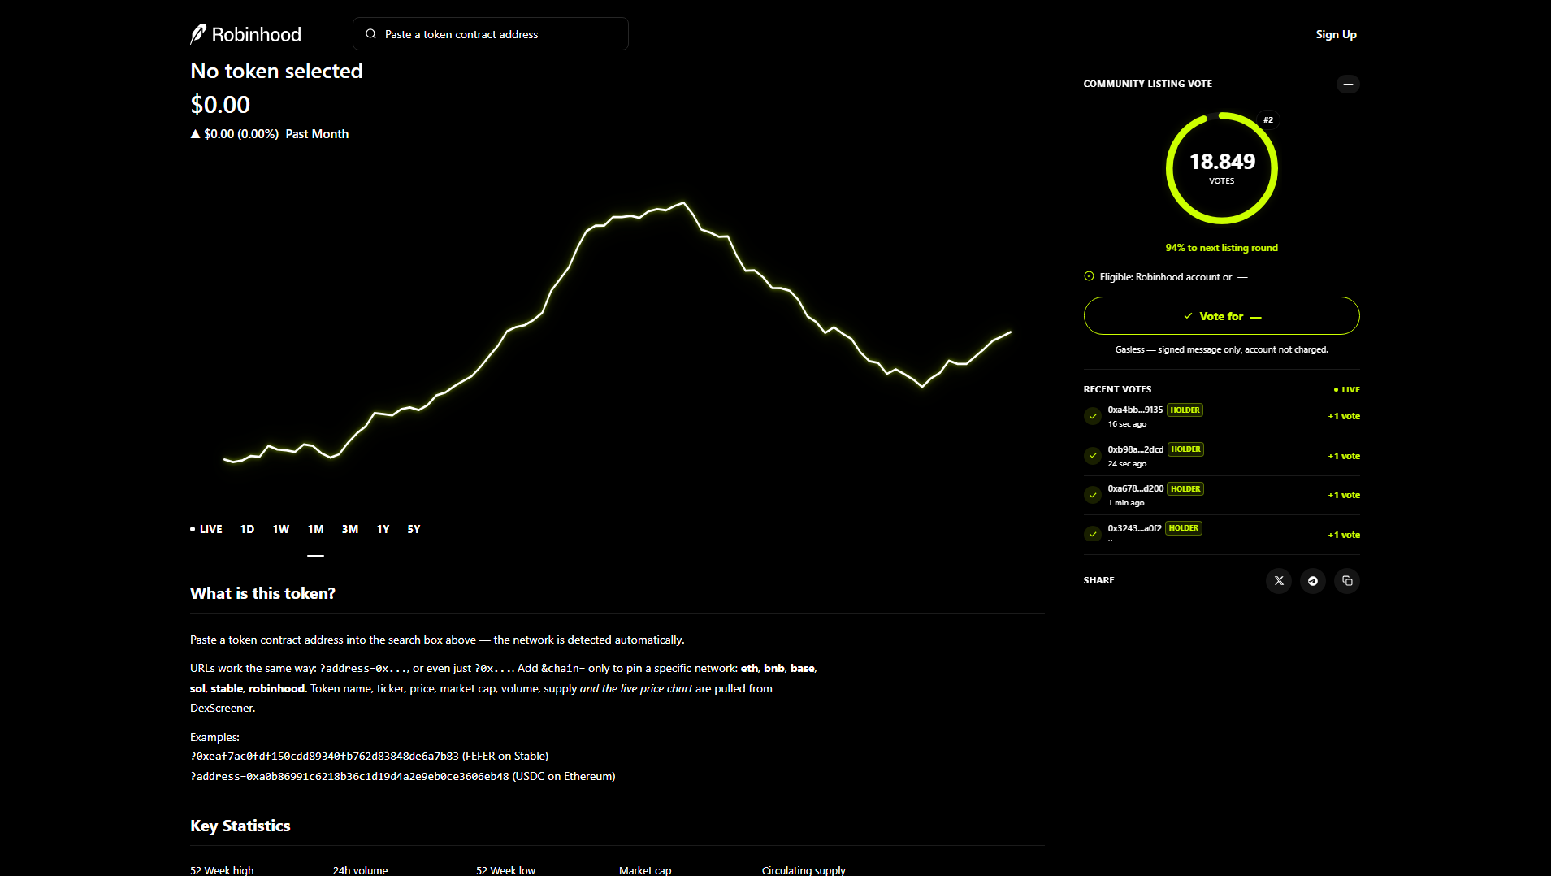The width and height of the screenshot is (1551, 876).
Task: Click the Robinhood brand name
Action: tap(257, 34)
